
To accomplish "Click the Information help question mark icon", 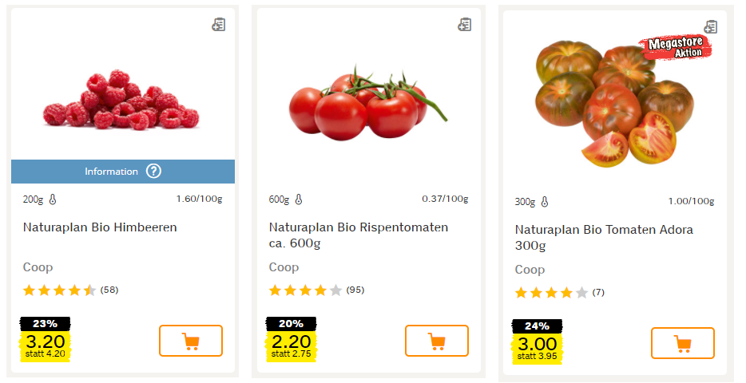I will (x=154, y=172).
